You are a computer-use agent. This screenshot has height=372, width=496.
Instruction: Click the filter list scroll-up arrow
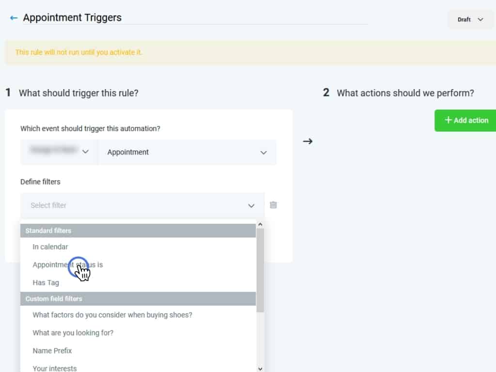[x=260, y=224]
